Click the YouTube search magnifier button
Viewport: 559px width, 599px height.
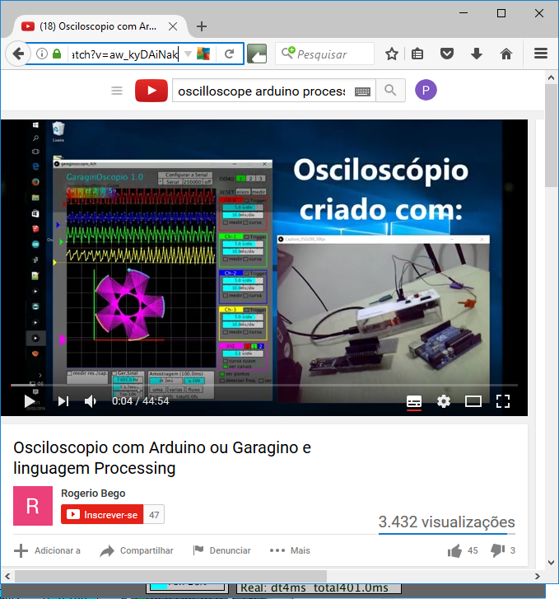tap(390, 91)
